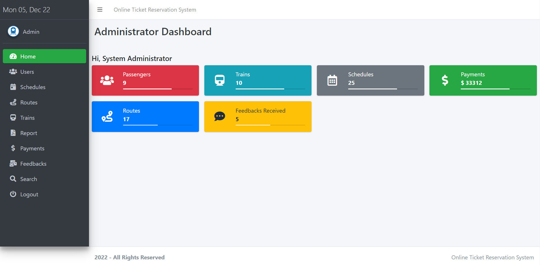Viewport: 540px width, 265px height.
Task: Toggle the sidebar with hamburger menu icon
Action: point(100,10)
